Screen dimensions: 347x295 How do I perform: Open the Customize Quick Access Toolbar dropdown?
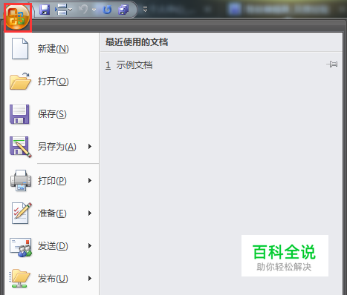(145, 10)
